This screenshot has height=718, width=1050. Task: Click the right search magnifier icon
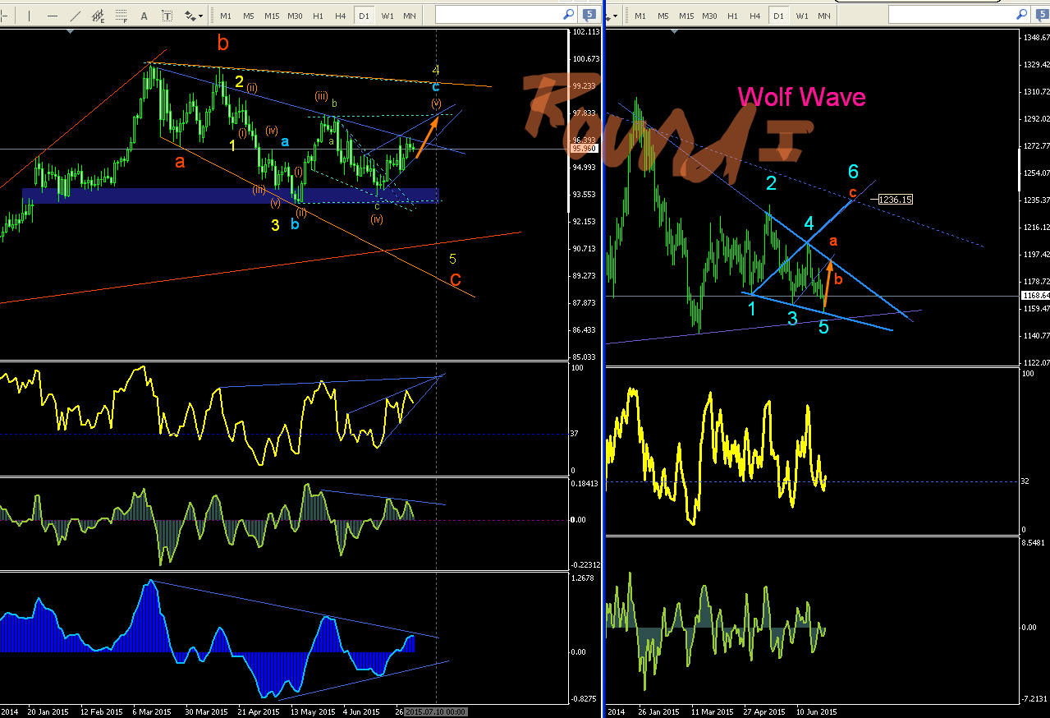point(1022,15)
